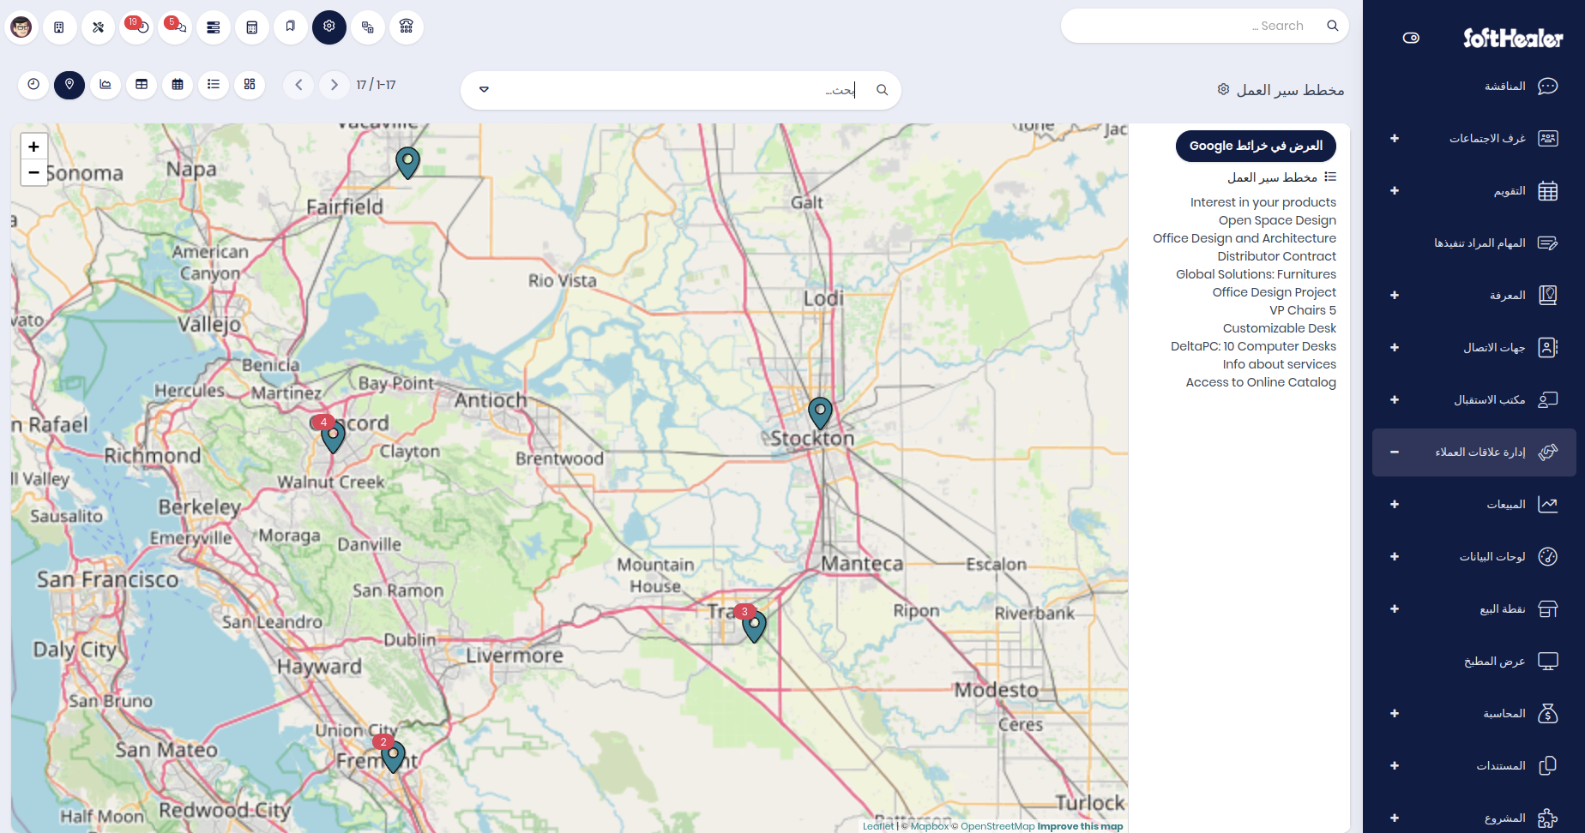Toggle the sidebar collapse switch near SoftHealer
This screenshot has height=833, width=1585.
1411,38
